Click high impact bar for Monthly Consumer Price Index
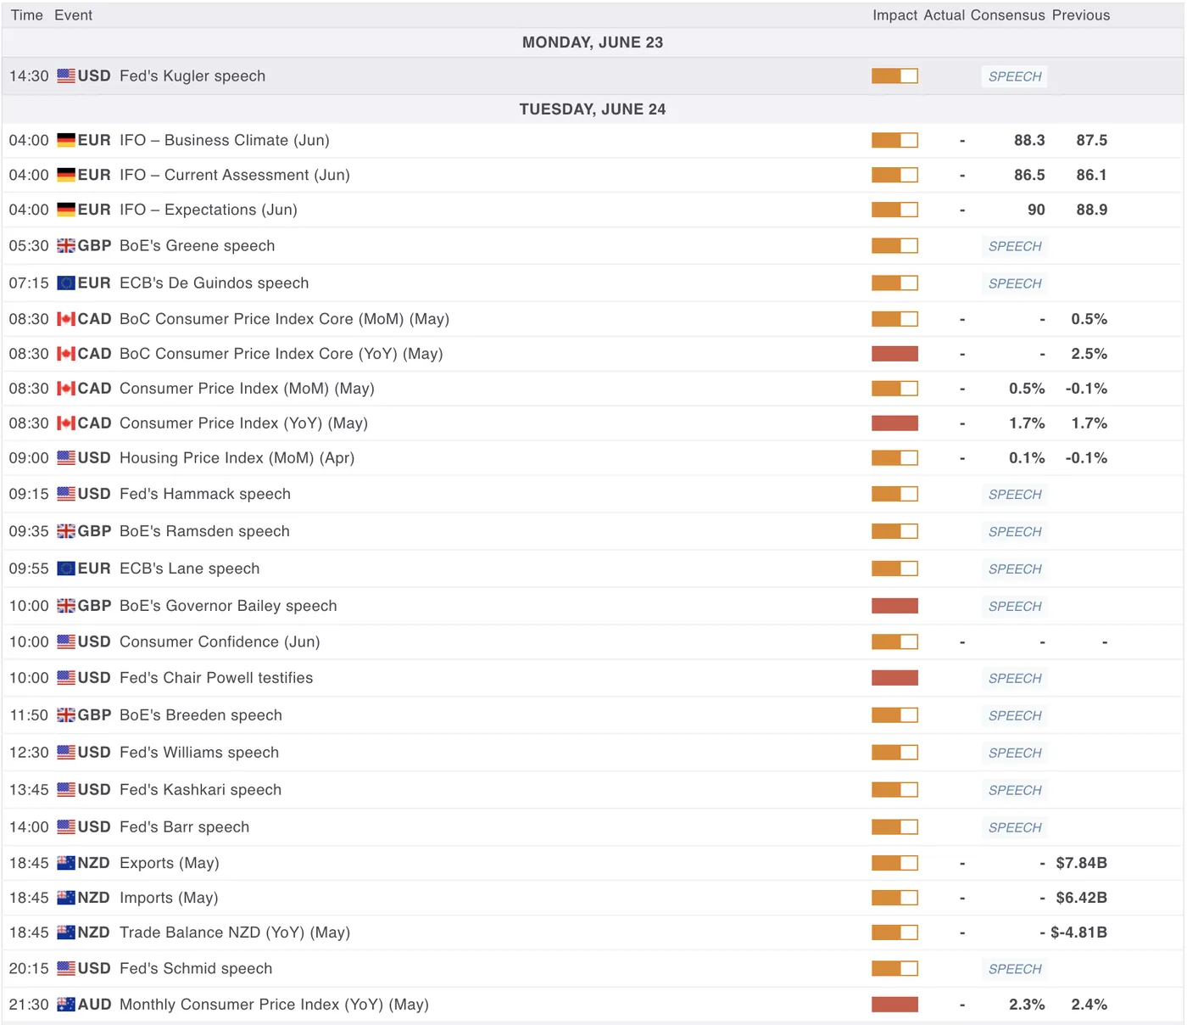Viewport: 1187px width, 1025px height. [894, 1005]
